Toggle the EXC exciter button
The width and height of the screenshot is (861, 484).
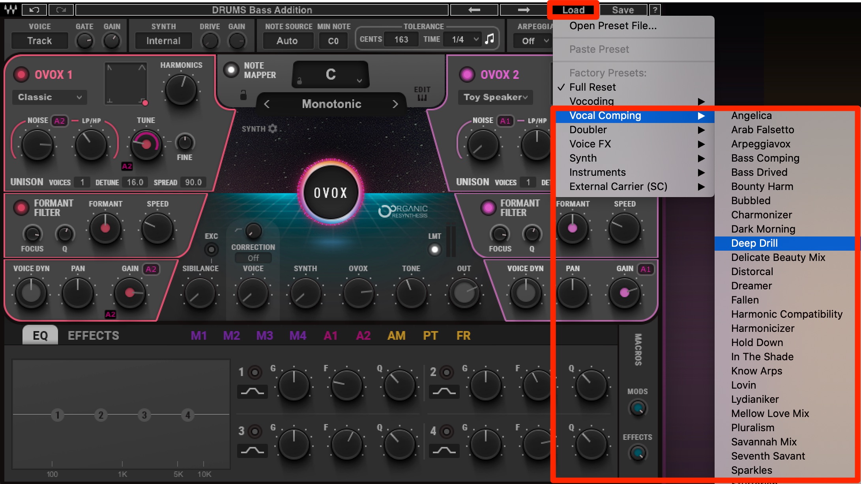(x=212, y=249)
